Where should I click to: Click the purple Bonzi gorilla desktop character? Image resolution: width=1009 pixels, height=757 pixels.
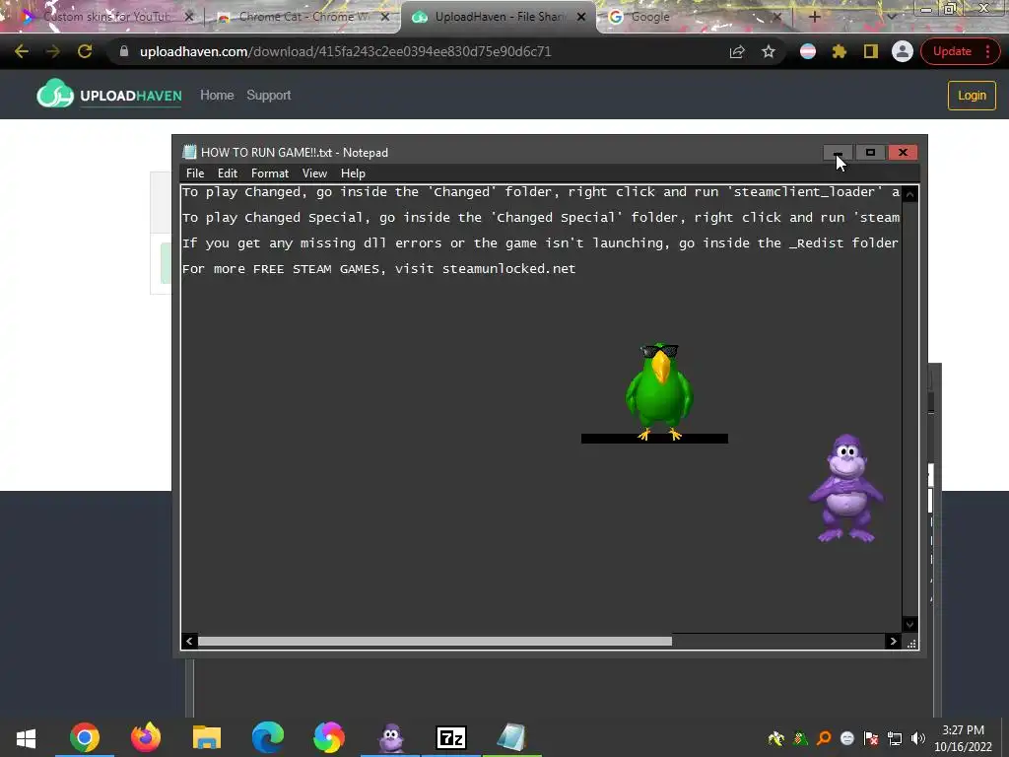point(846,489)
